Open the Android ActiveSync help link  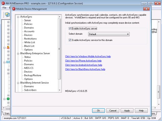coord(84,65)
